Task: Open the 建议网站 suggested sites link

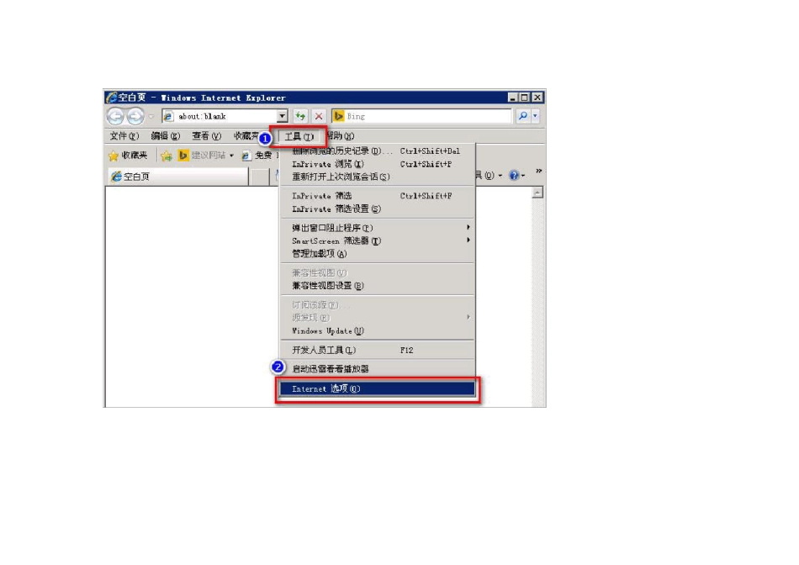Action: coord(203,156)
